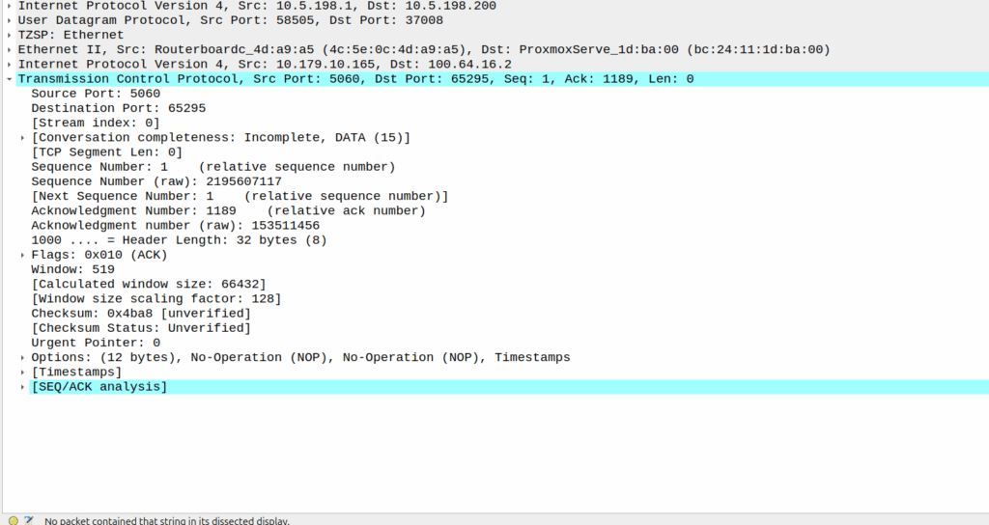Expand the Flags: 0x010 (ACK) field
The width and height of the screenshot is (989, 525).
pos(22,255)
